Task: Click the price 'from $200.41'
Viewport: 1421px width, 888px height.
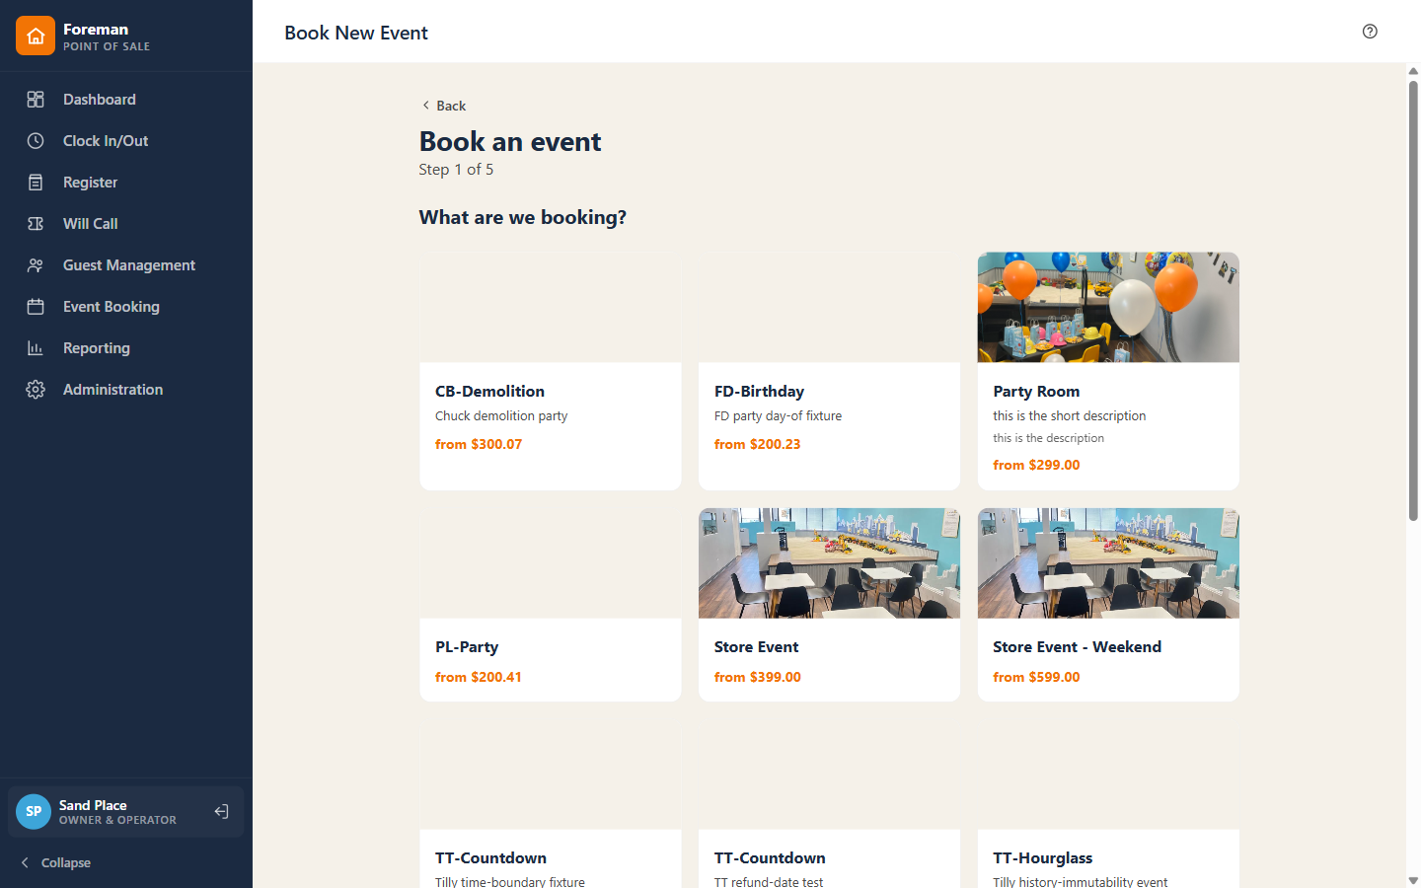Action: coord(478,677)
